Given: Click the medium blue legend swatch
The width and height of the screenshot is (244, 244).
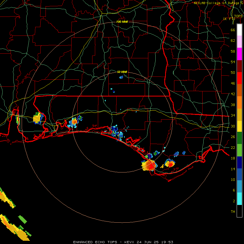Looking at the screenshot, I should (239, 174).
